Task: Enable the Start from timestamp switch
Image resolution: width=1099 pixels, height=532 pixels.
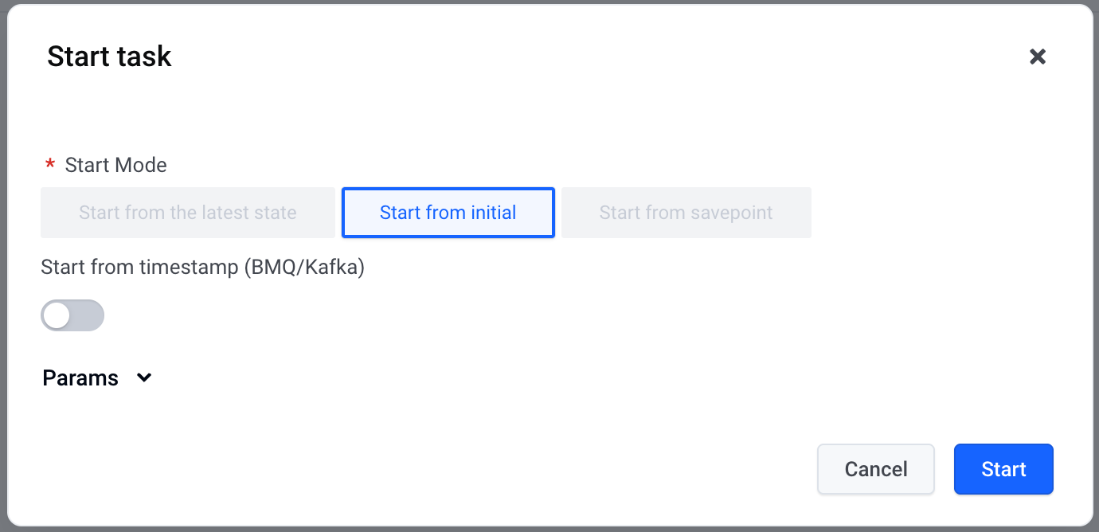Action: pos(72,315)
